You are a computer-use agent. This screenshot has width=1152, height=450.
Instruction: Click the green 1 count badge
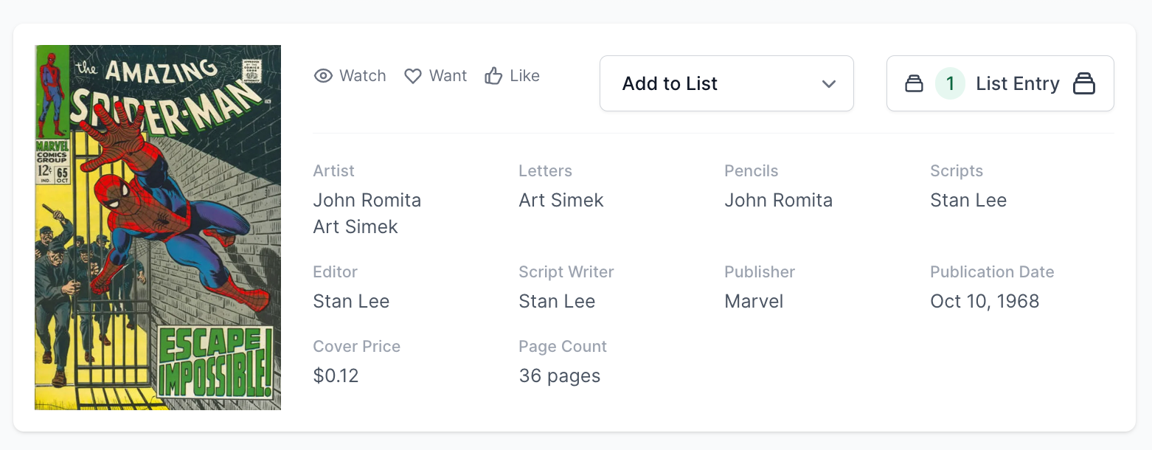point(950,83)
